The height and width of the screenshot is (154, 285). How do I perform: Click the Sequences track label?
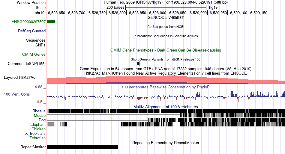point(36,40)
